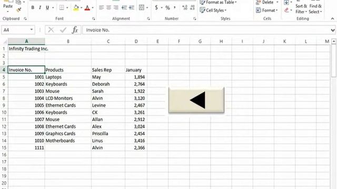
Task: Open the Paste dropdown arrow
Action: (8, 12)
